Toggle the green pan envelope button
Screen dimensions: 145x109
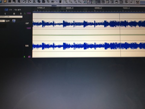click(94, 2)
